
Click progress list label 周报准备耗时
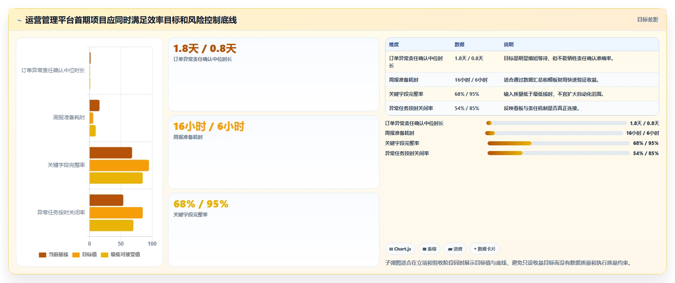(x=400, y=133)
